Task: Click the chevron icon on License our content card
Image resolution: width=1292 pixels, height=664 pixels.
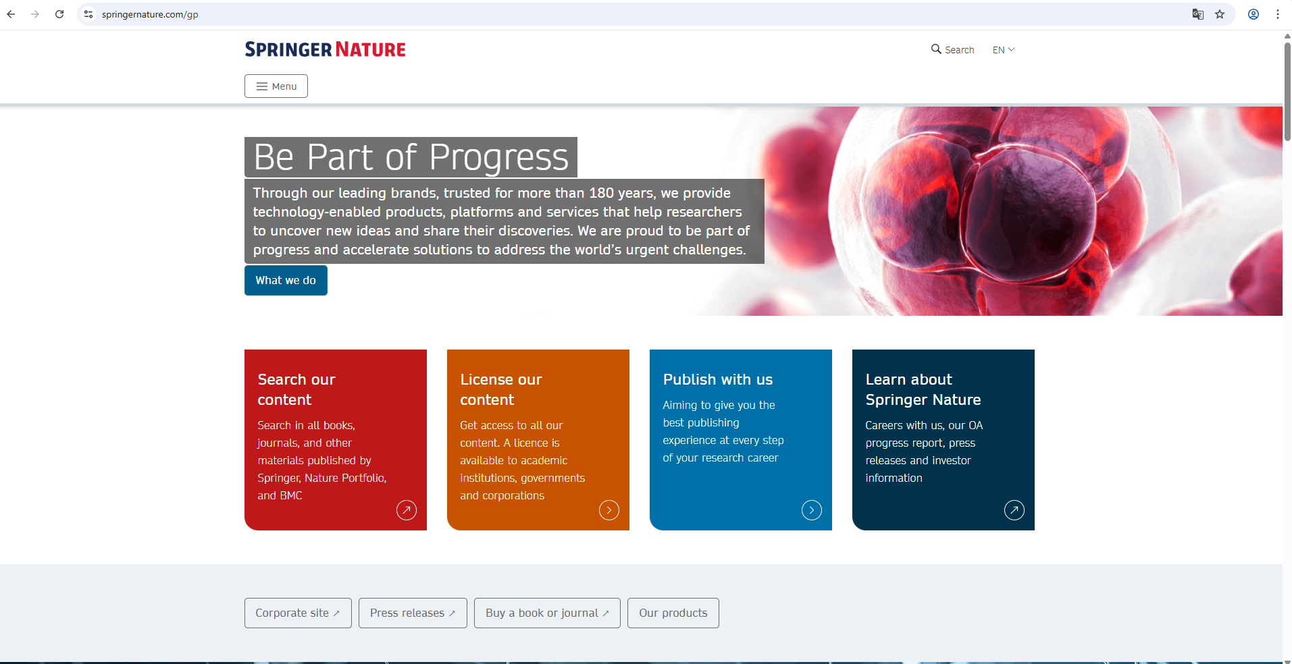Action: point(609,510)
